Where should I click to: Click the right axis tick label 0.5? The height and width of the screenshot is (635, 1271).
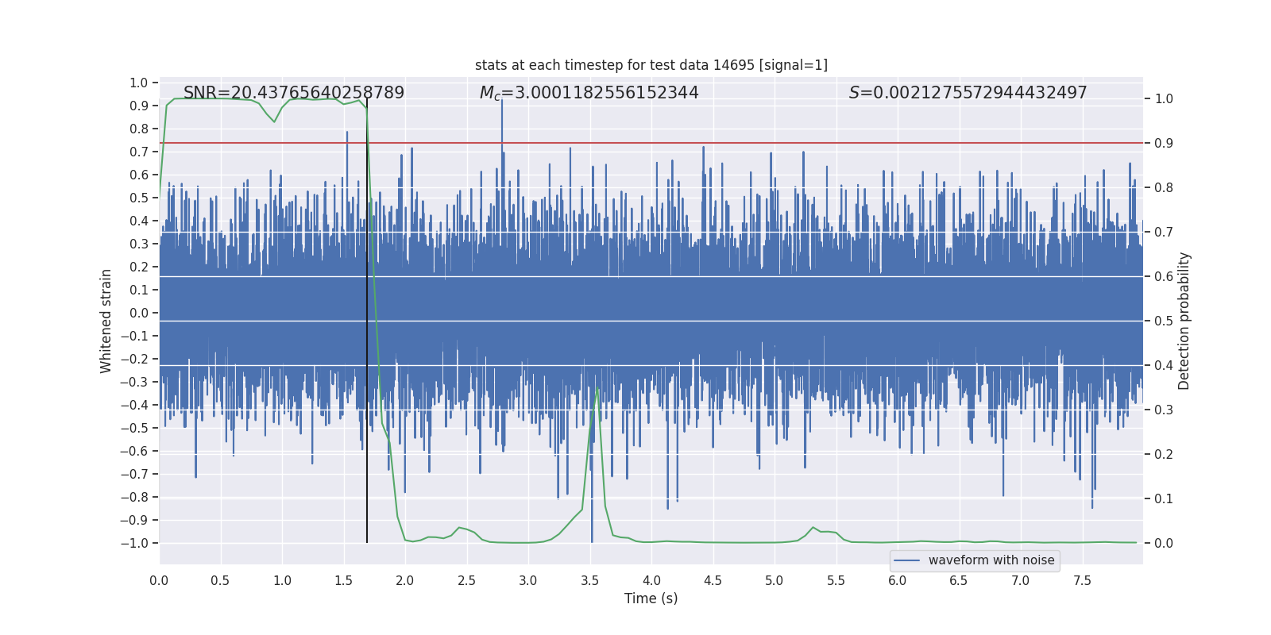coord(1164,321)
